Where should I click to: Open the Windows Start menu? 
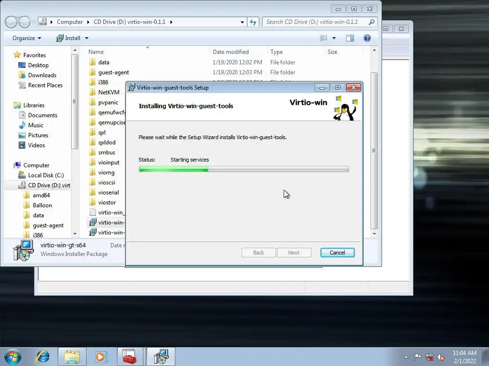point(13,356)
